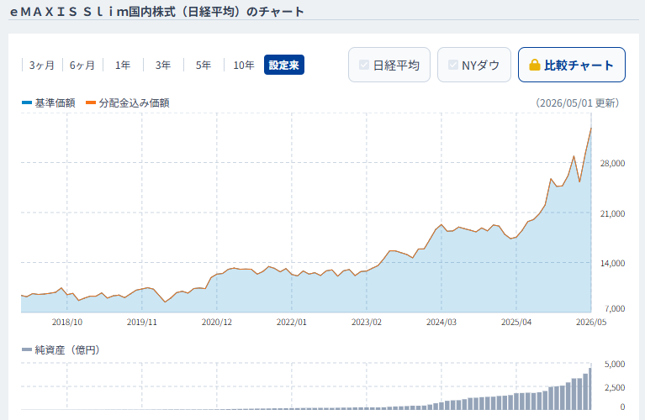This screenshot has width=645, height=420.
Task: Select the 3ヶ月 period tab
Action: tap(41, 65)
